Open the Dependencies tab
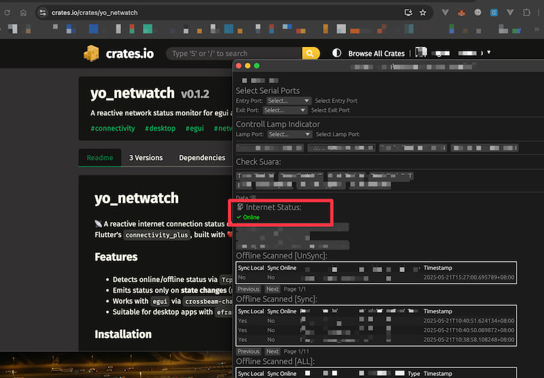Screen dimensions: 544x378 point(202,158)
